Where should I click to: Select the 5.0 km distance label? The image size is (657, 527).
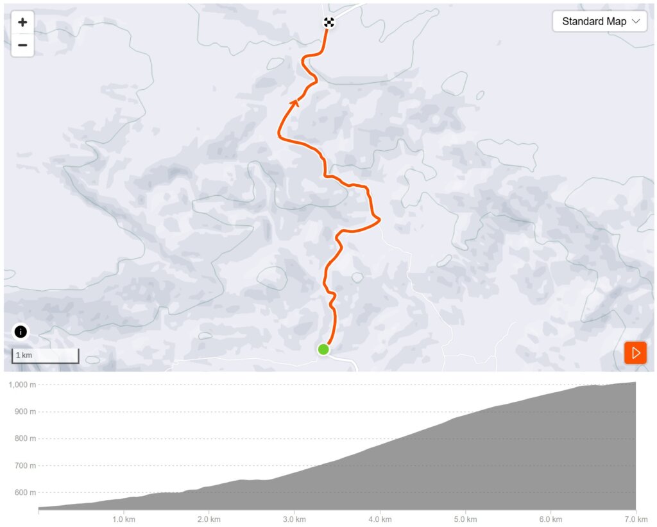pos(465,519)
